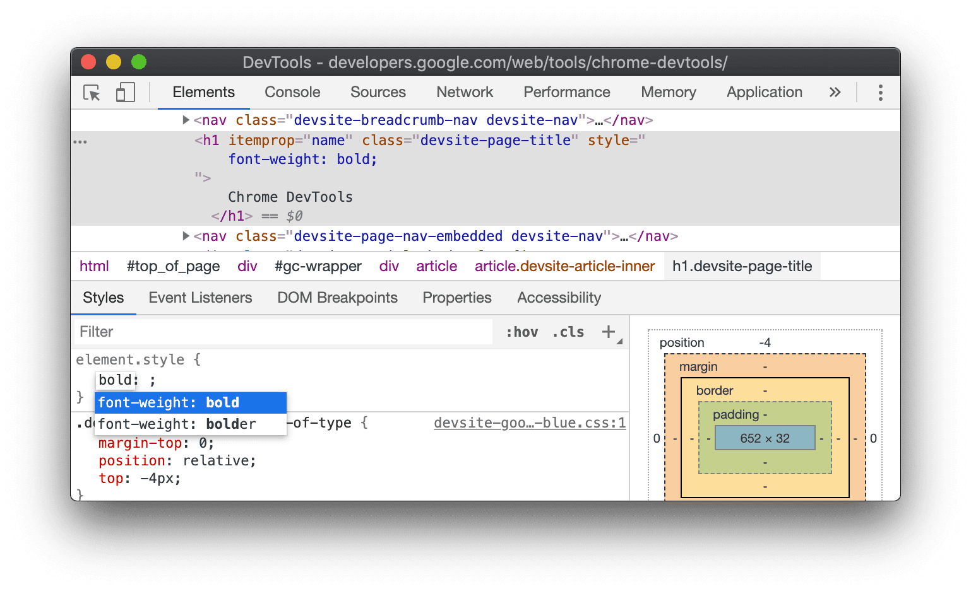Click the ellipsis beside the h1 element

coord(81,141)
